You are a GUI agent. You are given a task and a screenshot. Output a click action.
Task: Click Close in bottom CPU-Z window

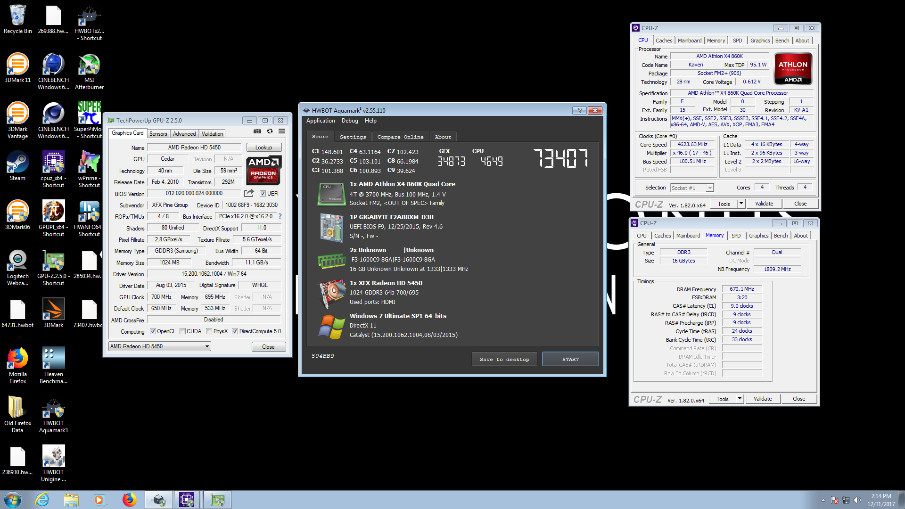[799, 399]
